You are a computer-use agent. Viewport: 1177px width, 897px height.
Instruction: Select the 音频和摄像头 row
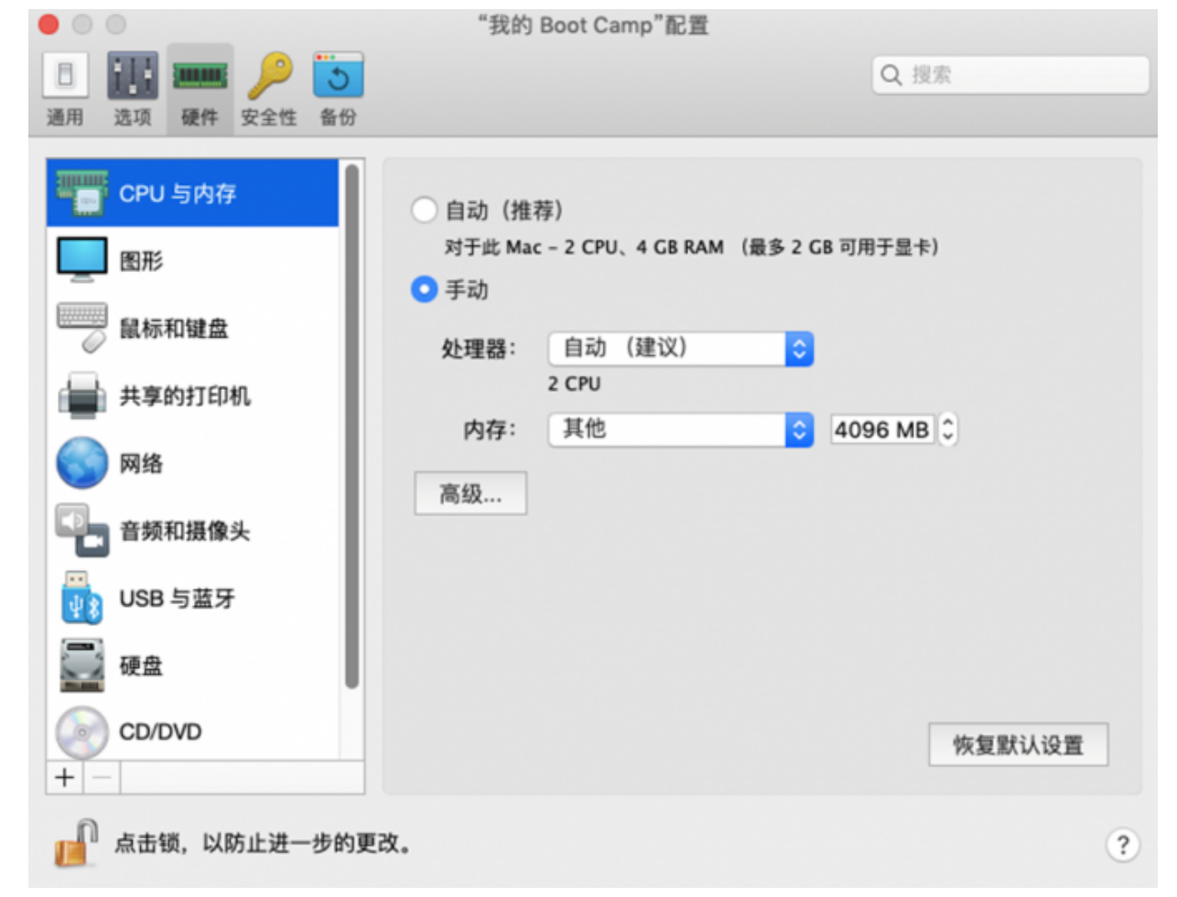tap(193, 531)
